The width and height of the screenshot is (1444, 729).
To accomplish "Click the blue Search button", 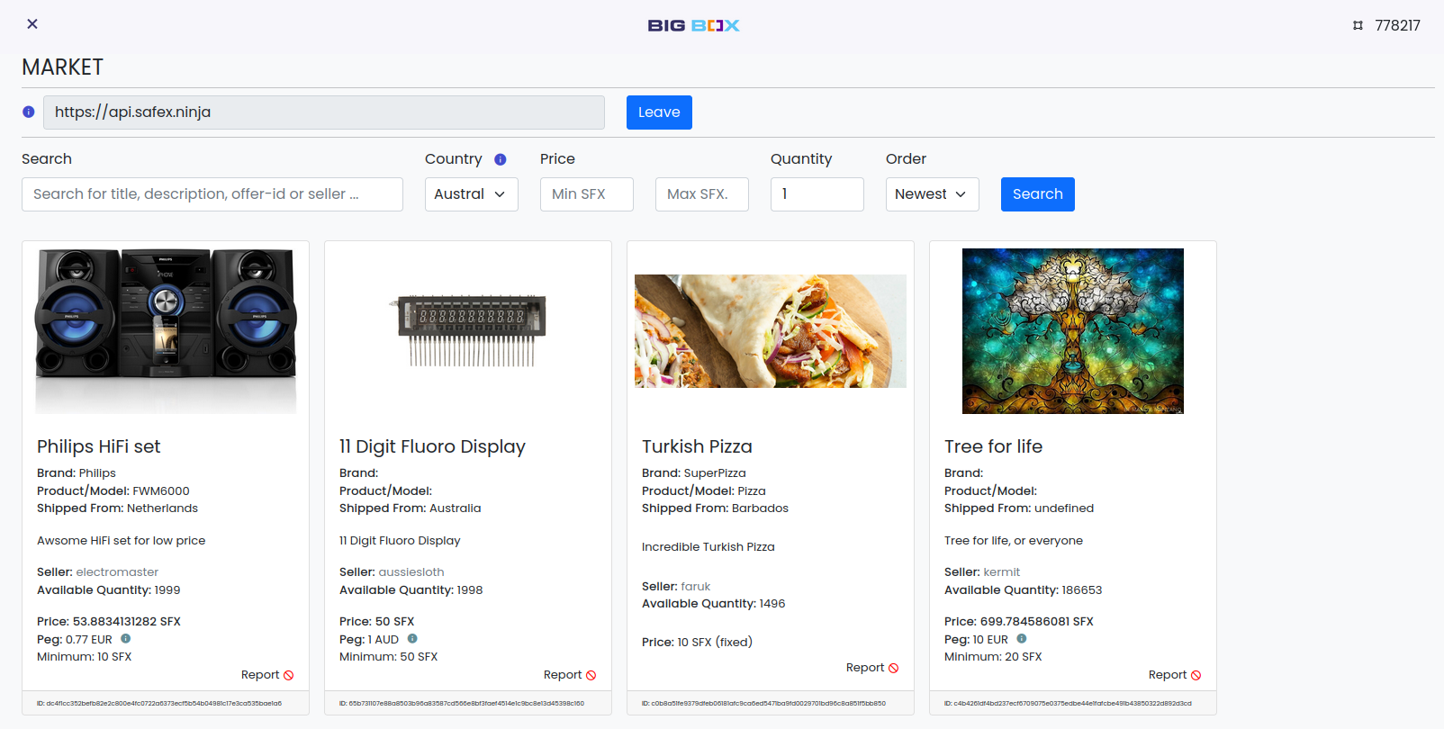I will 1038,194.
